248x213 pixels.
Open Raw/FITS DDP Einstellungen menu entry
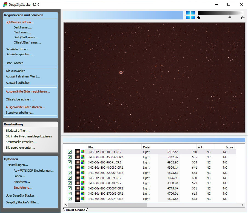(34, 170)
